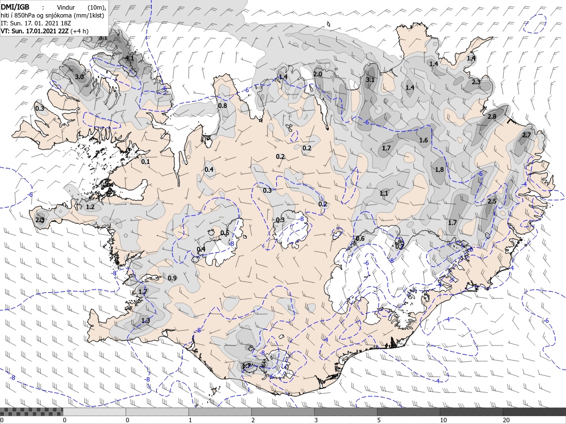Select the 2.7 snowfall value label
566x424 pixels.
click(526, 135)
